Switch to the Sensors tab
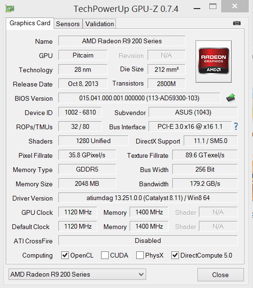Image resolution: width=253 pixels, height=288 pixels. (x=68, y=24)
